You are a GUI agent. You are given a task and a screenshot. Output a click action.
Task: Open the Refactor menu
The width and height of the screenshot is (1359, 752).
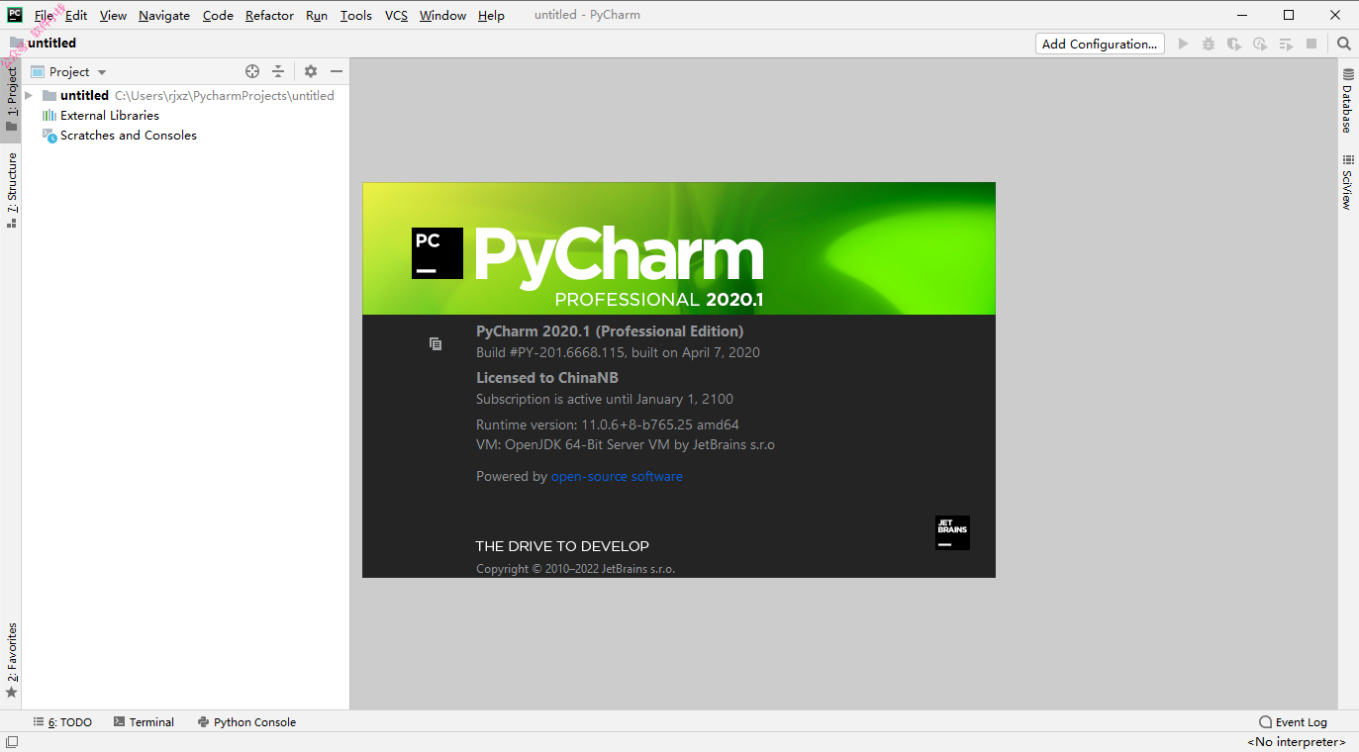click(x=269, y=15)
